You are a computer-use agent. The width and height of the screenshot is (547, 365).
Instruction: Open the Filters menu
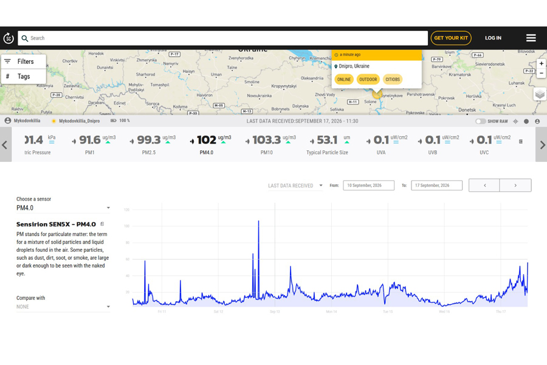(x=23, y=61)
